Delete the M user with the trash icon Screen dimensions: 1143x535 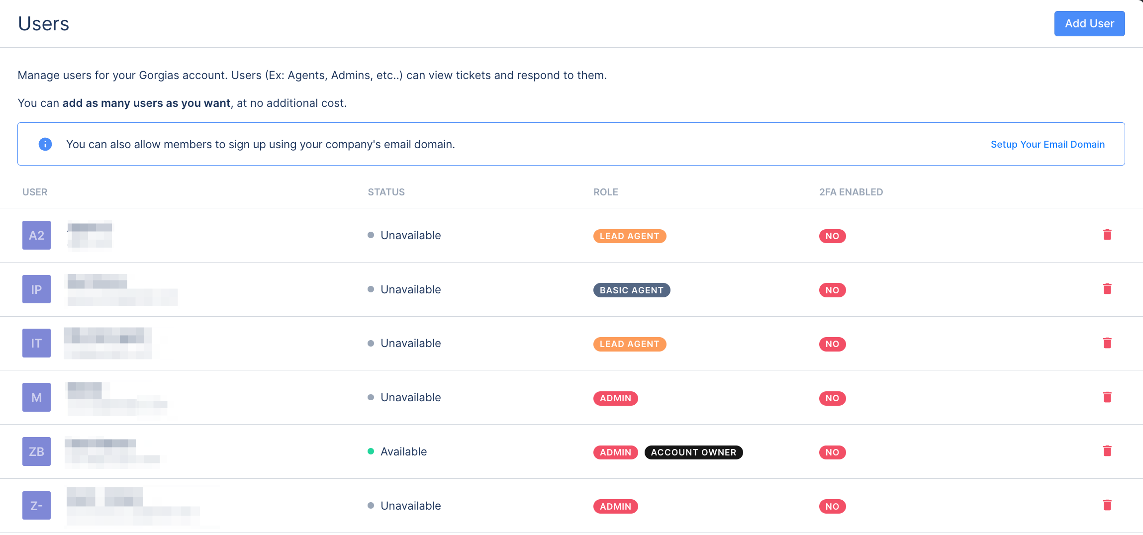pyautogui.click(x=1107, y=397)
